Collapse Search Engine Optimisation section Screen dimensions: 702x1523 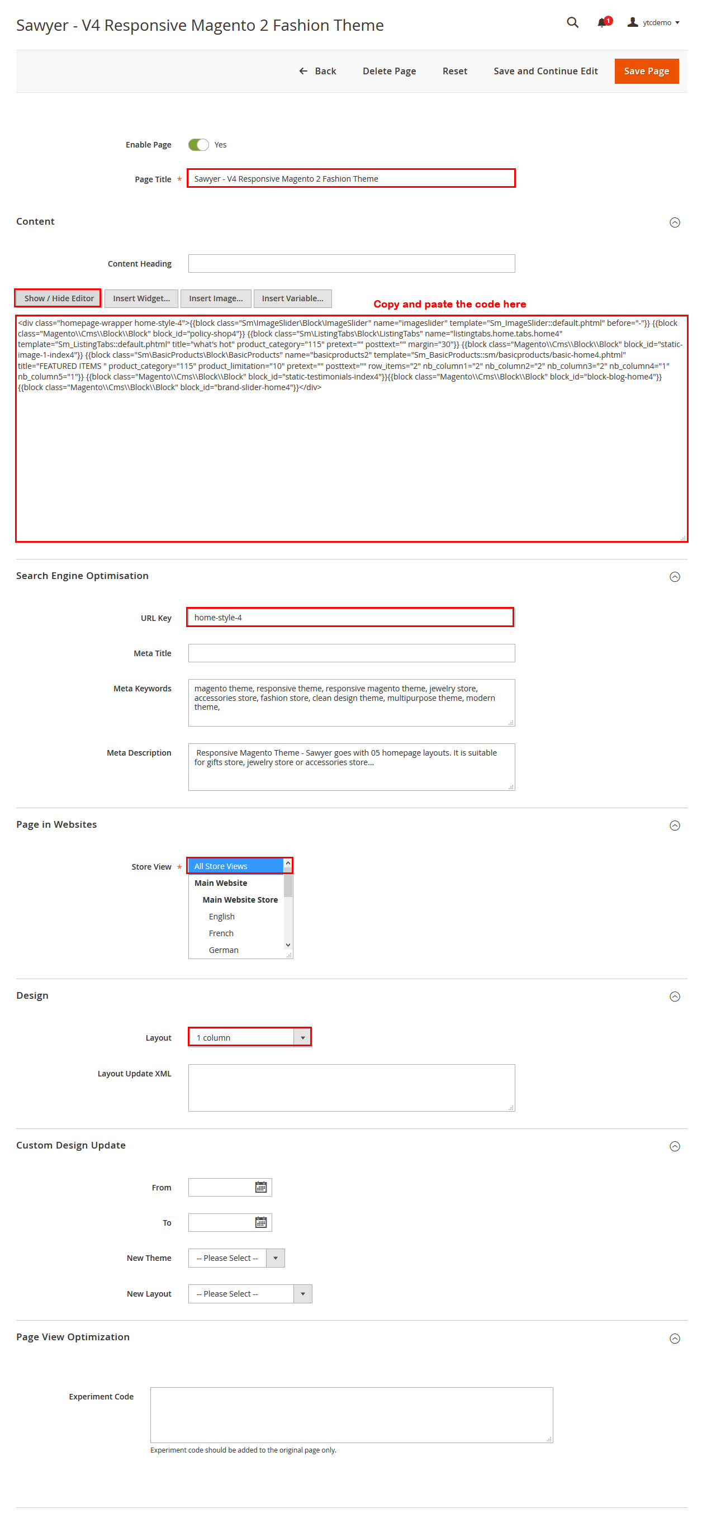(x=674, y=576)
